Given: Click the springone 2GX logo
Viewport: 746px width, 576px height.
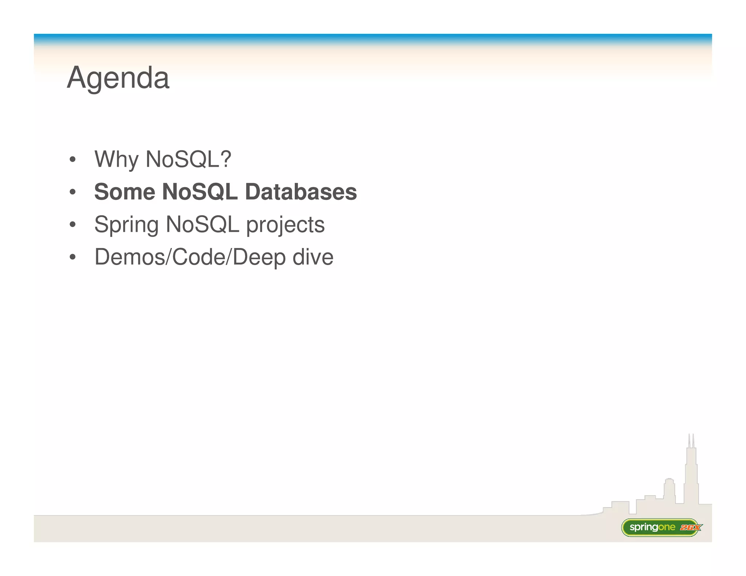Looking at the screenshot, I should coord(661,527).
